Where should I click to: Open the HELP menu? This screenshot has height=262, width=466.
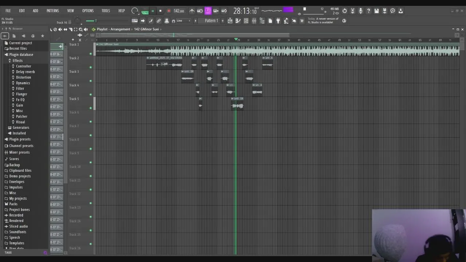click(122, 11)
